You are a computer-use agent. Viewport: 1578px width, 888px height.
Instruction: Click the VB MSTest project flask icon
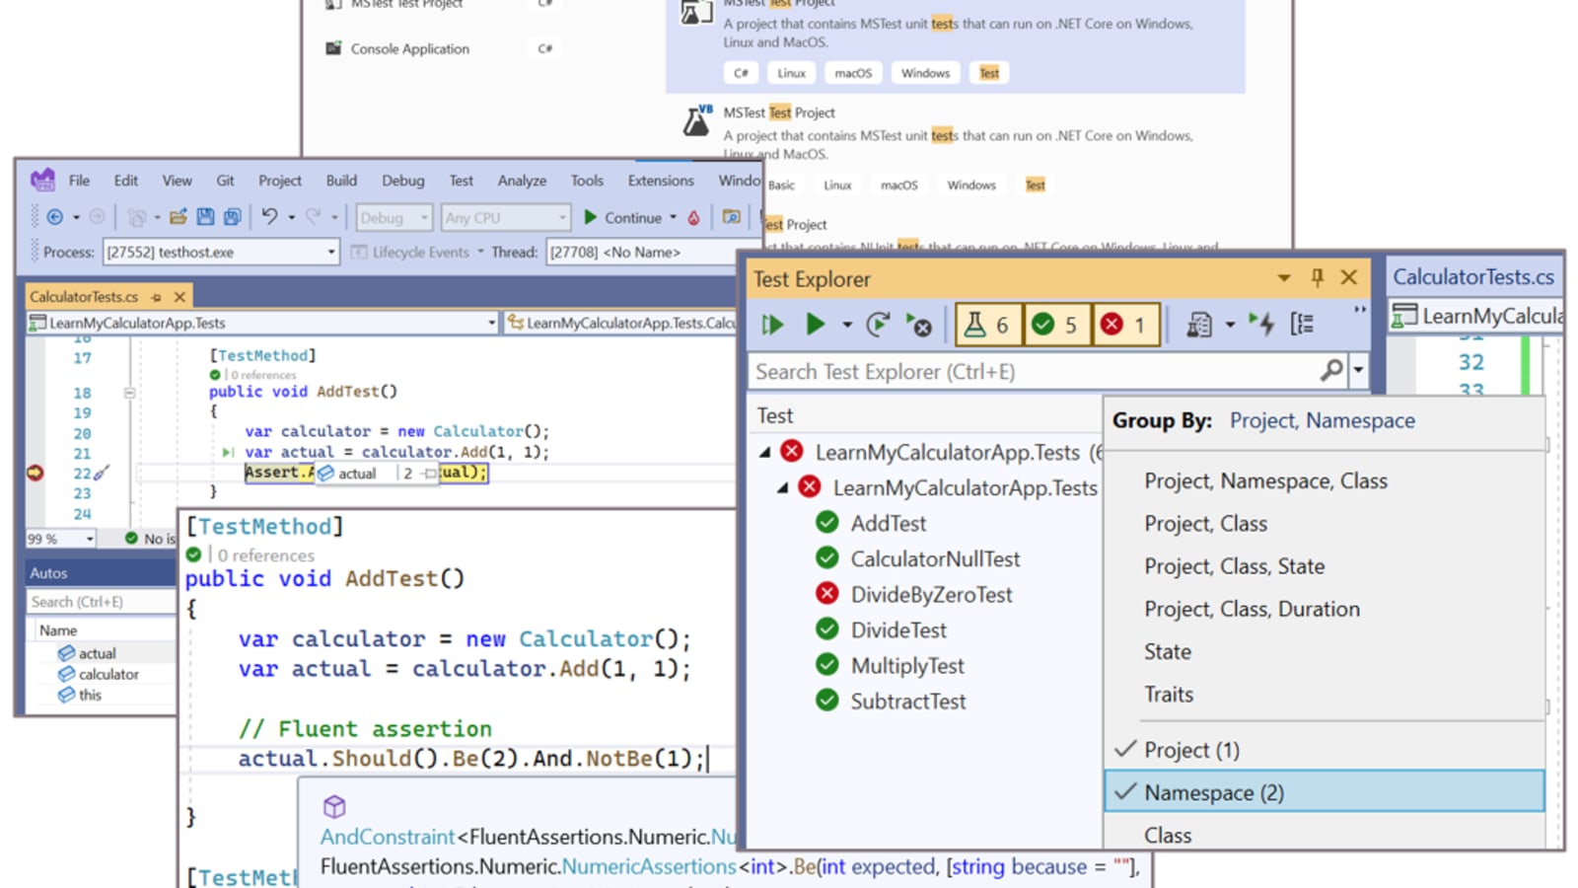(697, 119)
